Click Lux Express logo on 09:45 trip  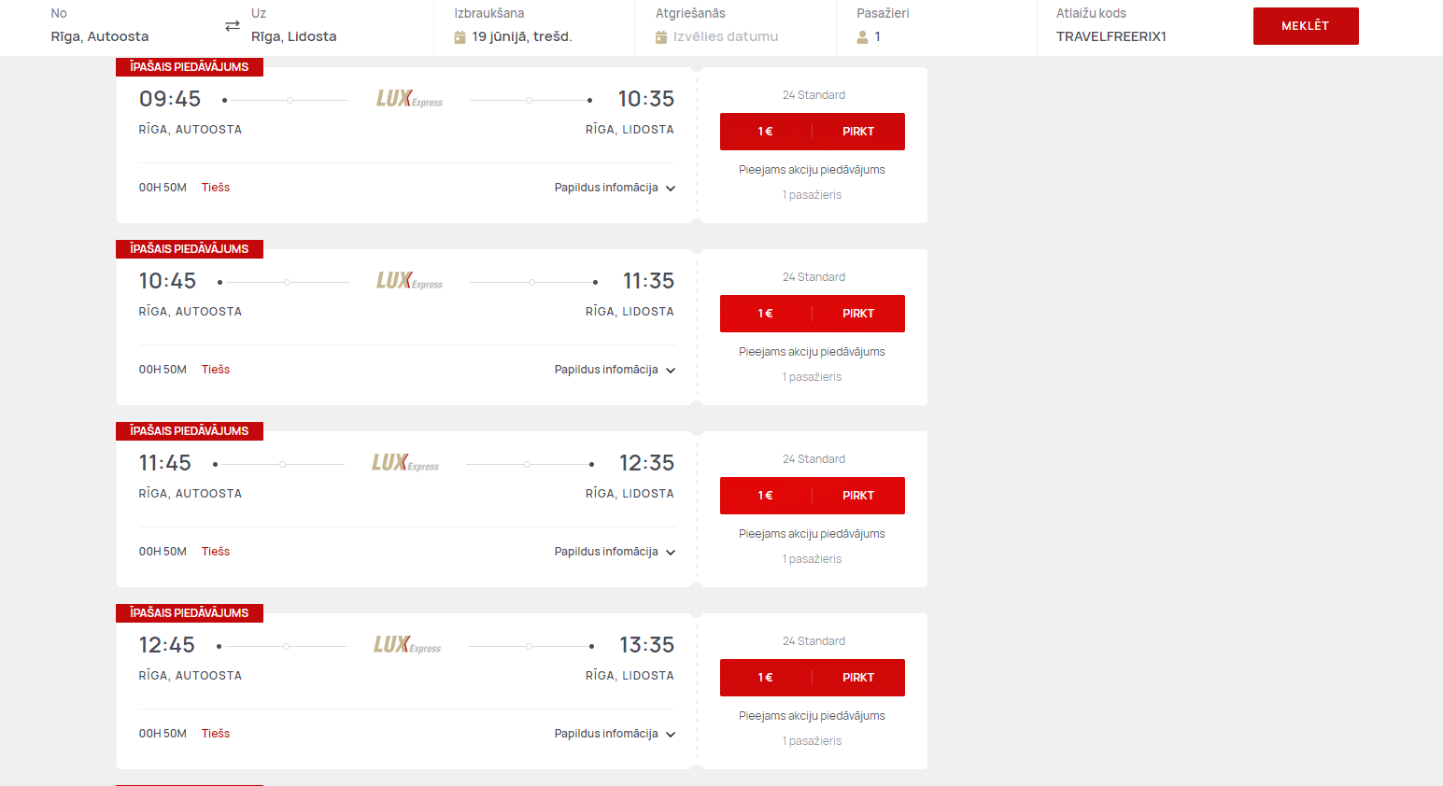pos(409,99)
